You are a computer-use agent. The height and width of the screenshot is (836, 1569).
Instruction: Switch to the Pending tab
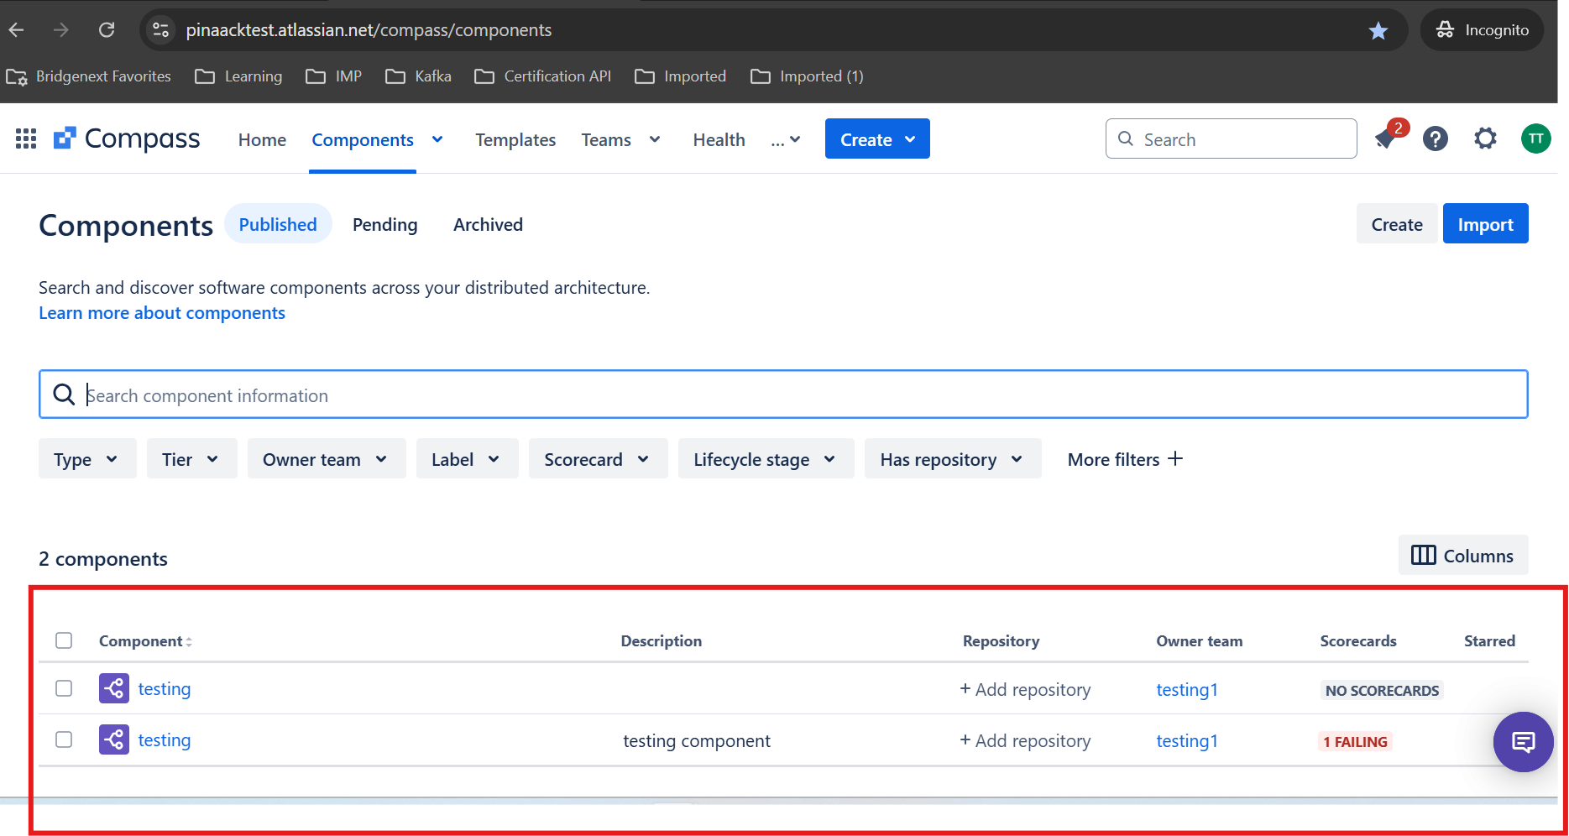pos(384,224)
